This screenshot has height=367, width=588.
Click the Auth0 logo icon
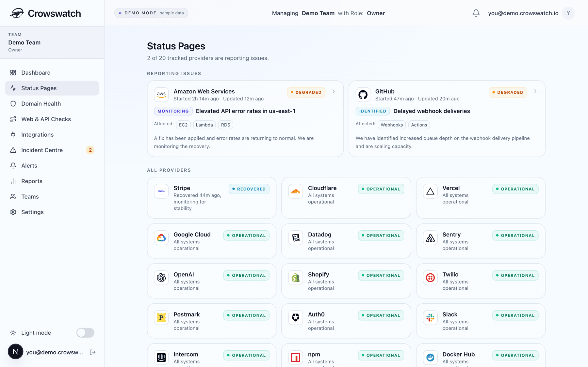point(296,318)
